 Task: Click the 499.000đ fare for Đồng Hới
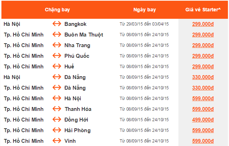[203, 120]
